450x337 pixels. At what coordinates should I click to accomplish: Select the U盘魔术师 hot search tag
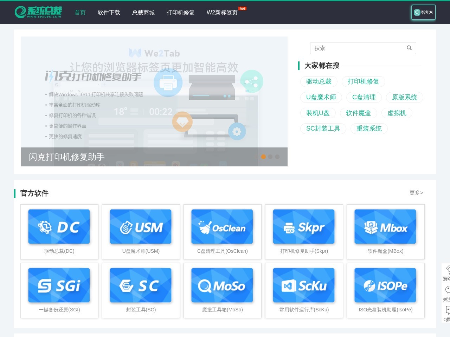(x=321, y=97)
